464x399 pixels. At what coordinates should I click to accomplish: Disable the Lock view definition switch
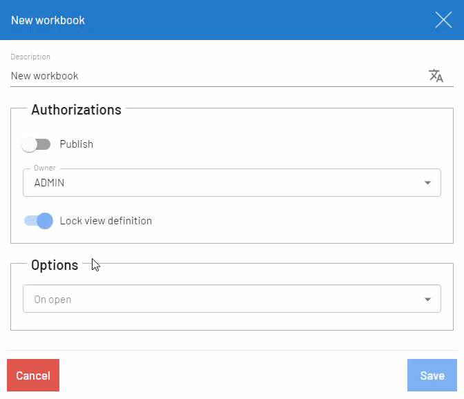[x=38, y=221]
